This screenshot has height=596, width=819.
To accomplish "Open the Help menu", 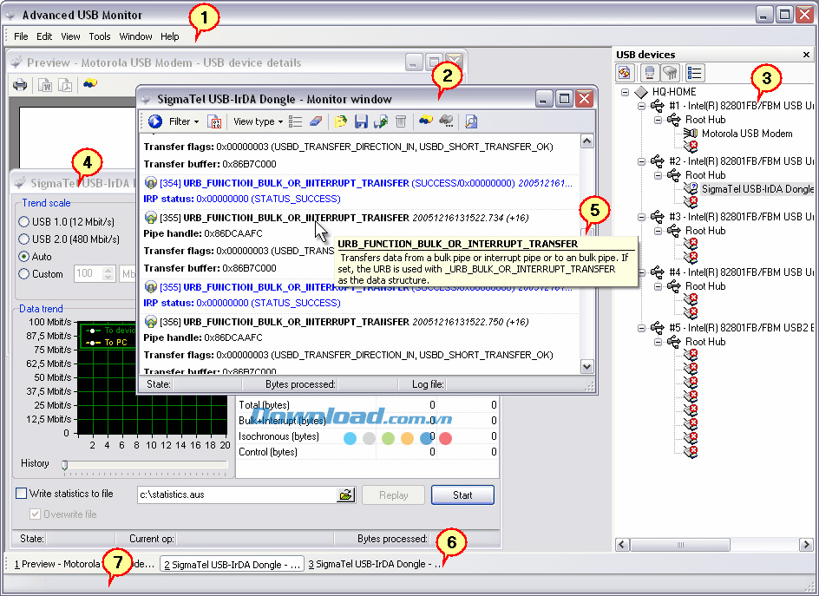I will [x=170, y=36].
